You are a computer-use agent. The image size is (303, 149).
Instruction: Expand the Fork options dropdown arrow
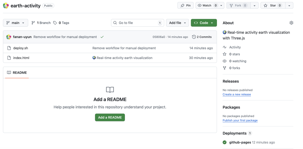[255, 6]
